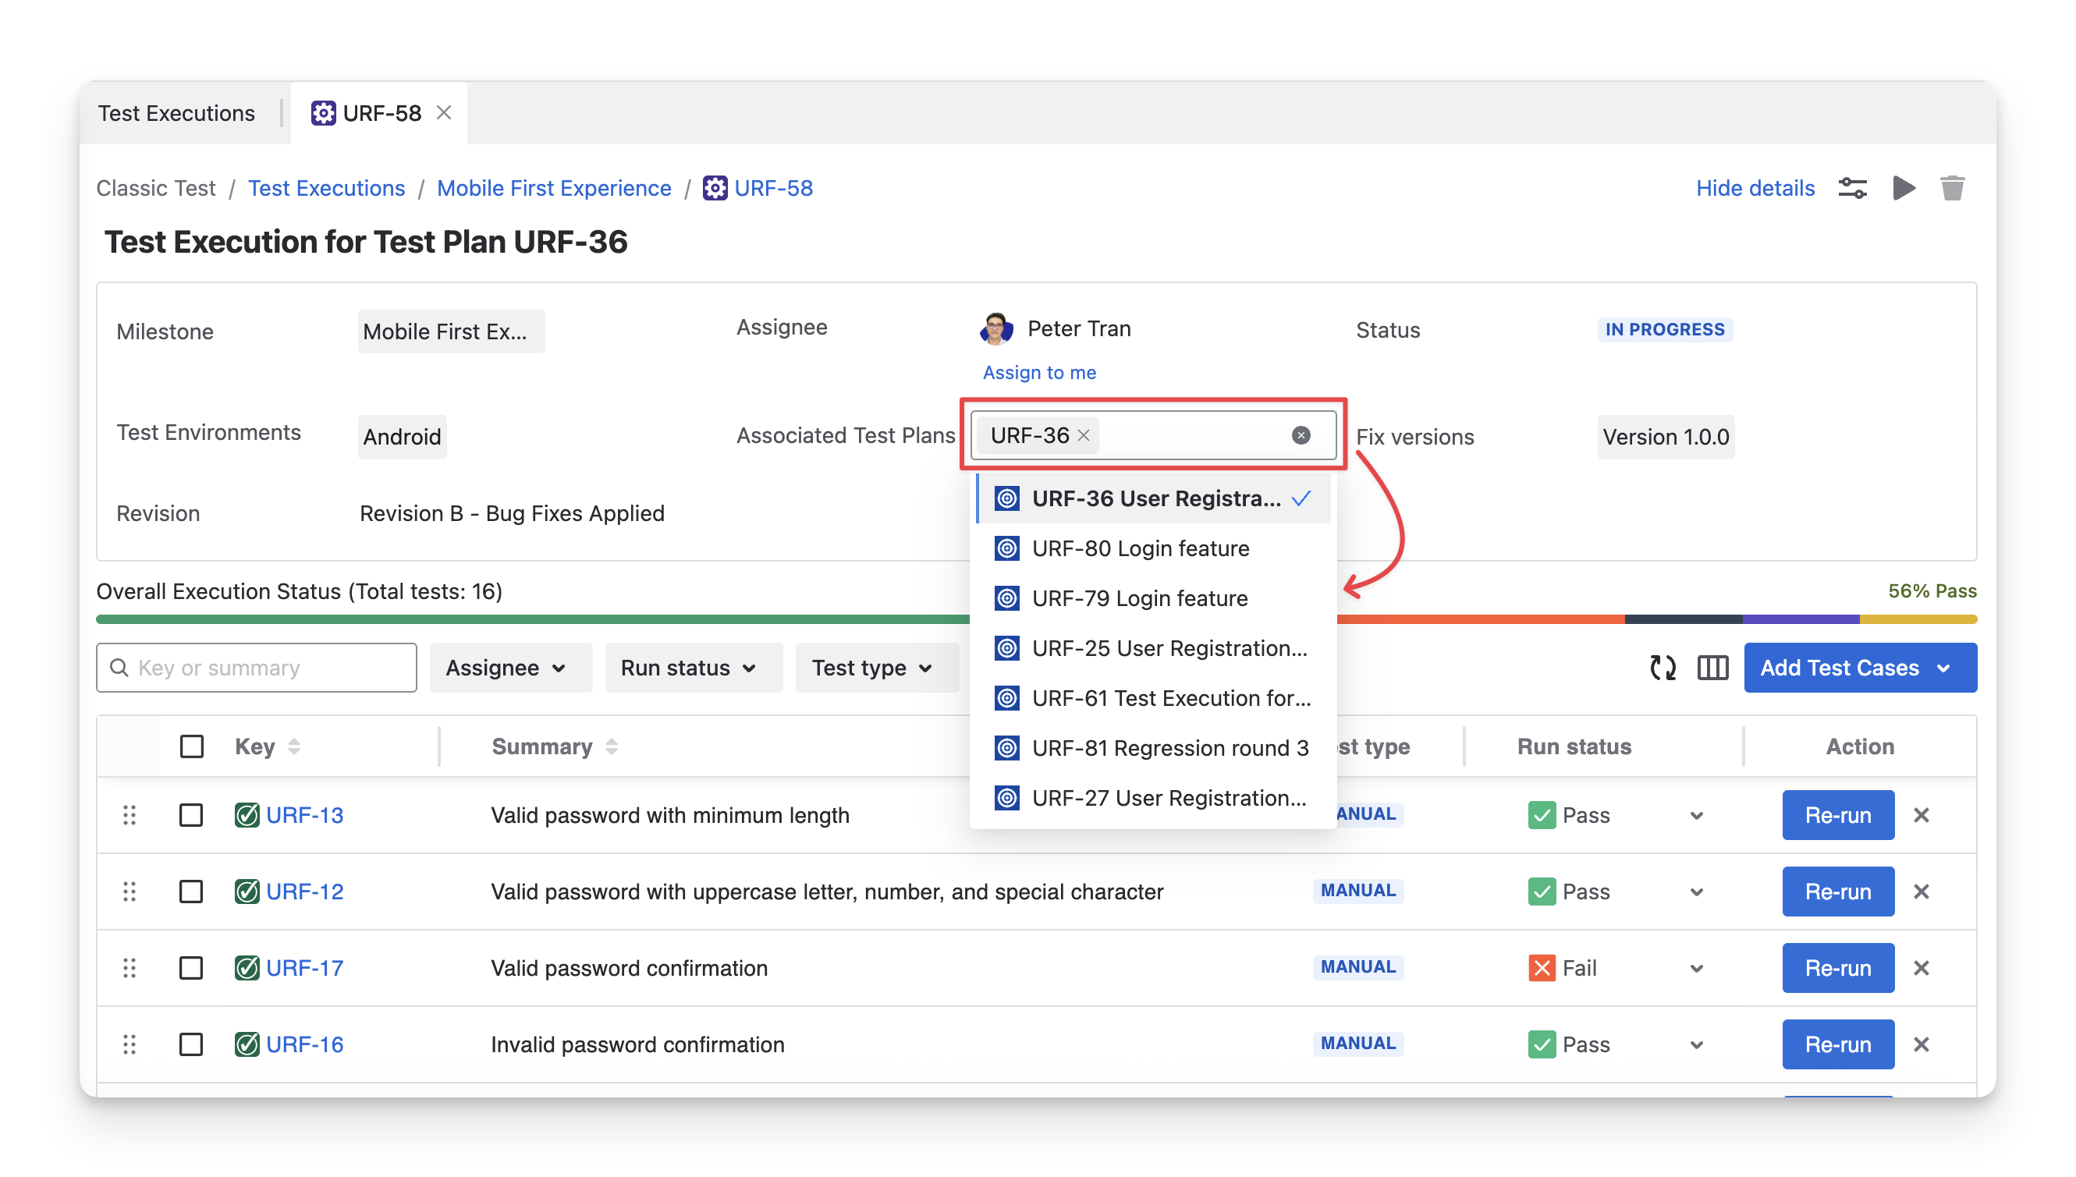
Task: Open the Fail status dropdown for URF-17
Action: [1696, 969]
